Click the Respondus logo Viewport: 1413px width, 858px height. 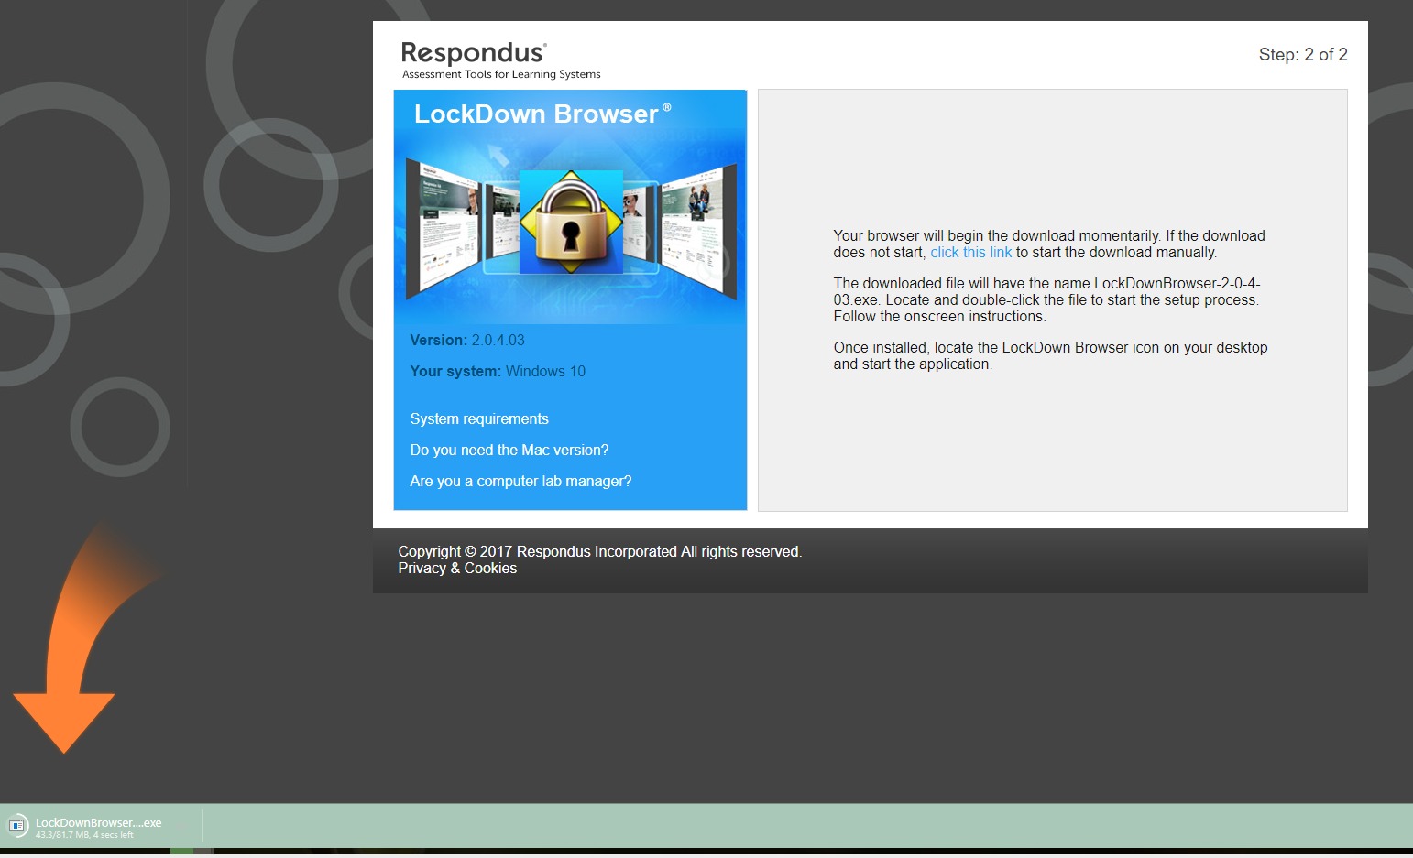pos(474,53)
